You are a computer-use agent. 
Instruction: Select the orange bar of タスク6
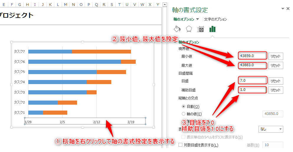click(x=128, y=62)
